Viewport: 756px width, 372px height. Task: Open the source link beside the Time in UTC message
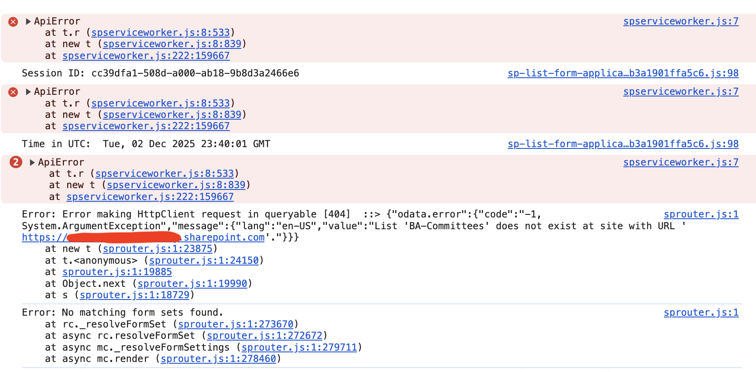(622, 144)
